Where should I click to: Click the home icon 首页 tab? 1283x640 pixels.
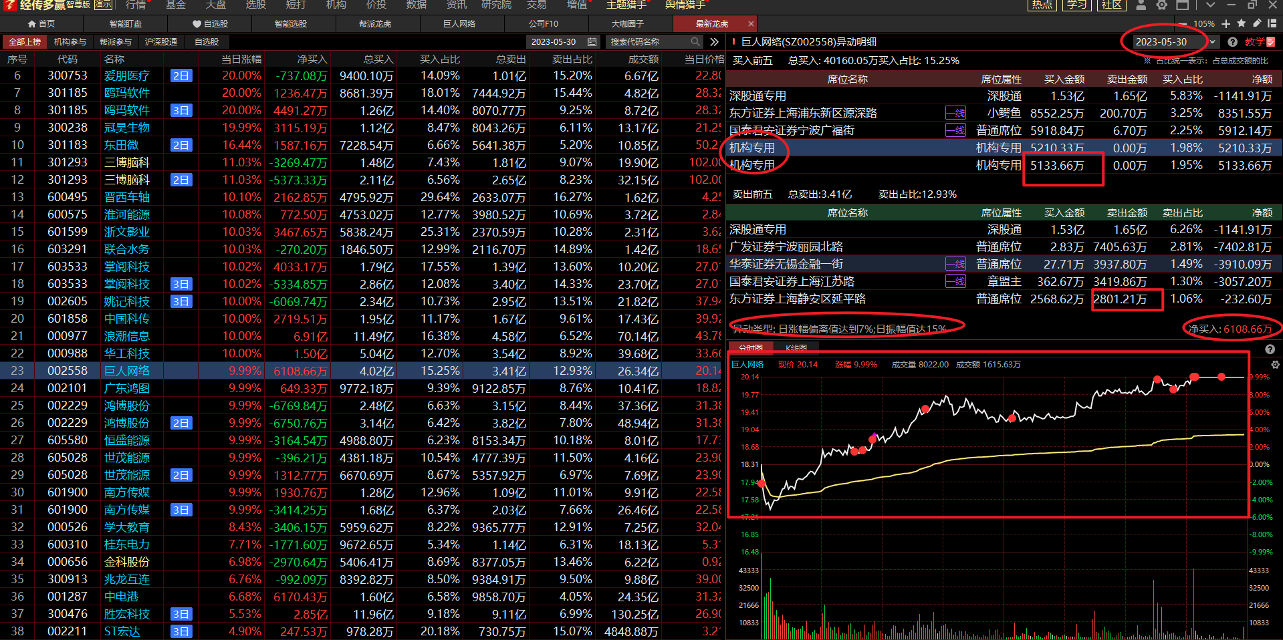click(41, 23)
